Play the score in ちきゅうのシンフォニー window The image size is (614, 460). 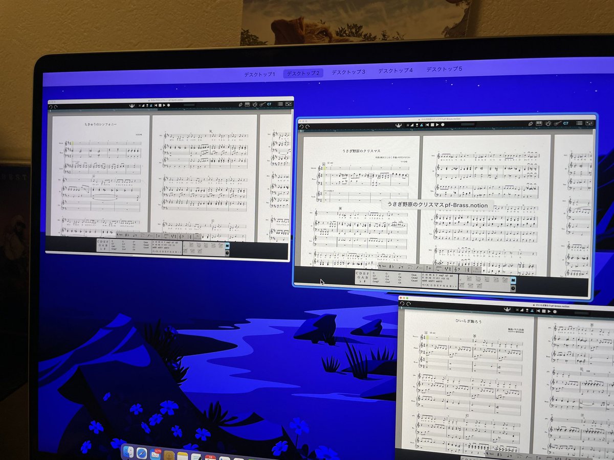(x=164, y=105)
